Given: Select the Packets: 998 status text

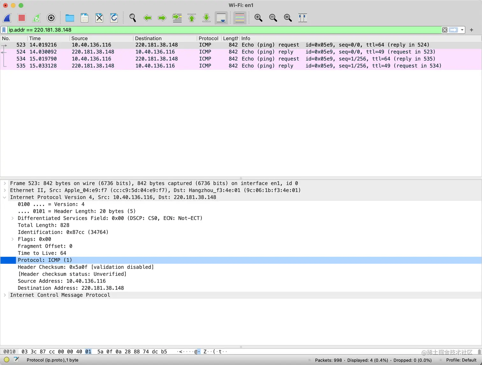Looking at the screenshot, I should coord(328,360).
